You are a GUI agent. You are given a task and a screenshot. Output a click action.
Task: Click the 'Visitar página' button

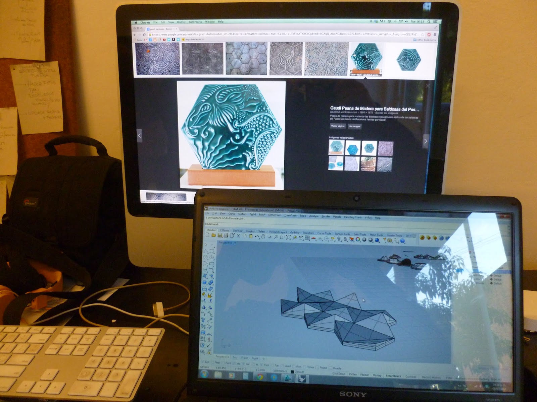point(338,126)
